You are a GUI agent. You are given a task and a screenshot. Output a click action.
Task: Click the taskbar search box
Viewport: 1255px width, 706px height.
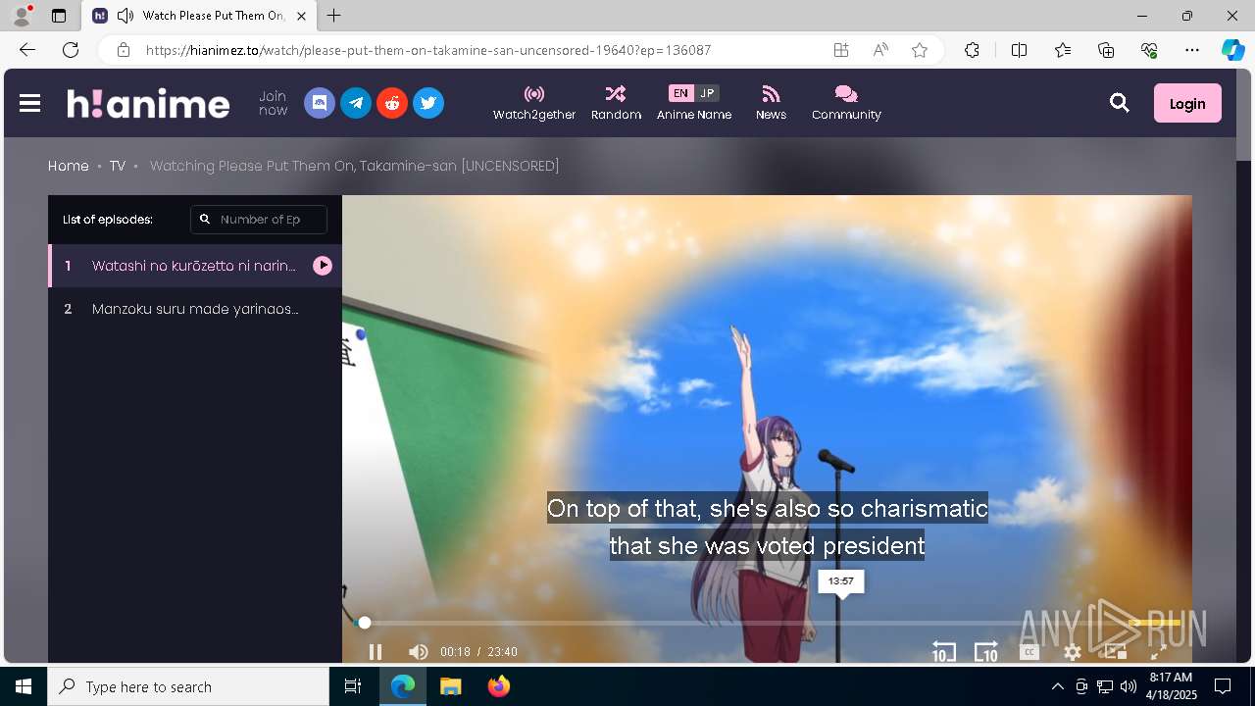(x=188, y=686)
